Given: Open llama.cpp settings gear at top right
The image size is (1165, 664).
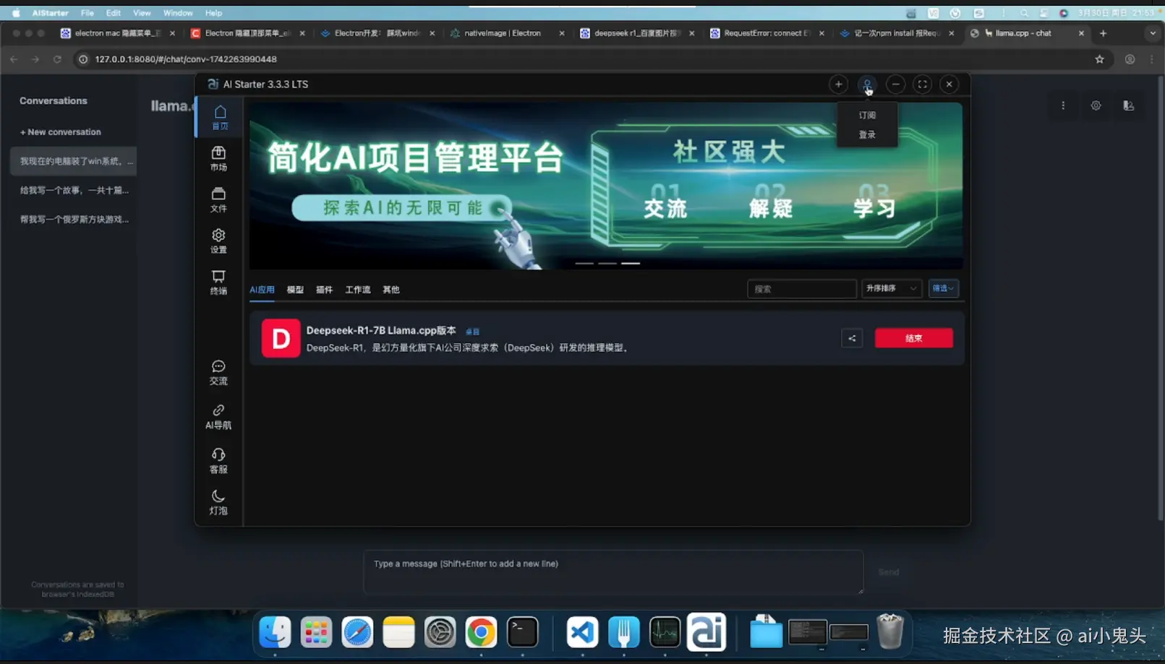Looking at the screenshot, I should pyautogui.click(x=1096, y=105).
